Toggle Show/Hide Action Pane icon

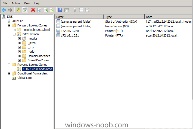click(67, 10)
